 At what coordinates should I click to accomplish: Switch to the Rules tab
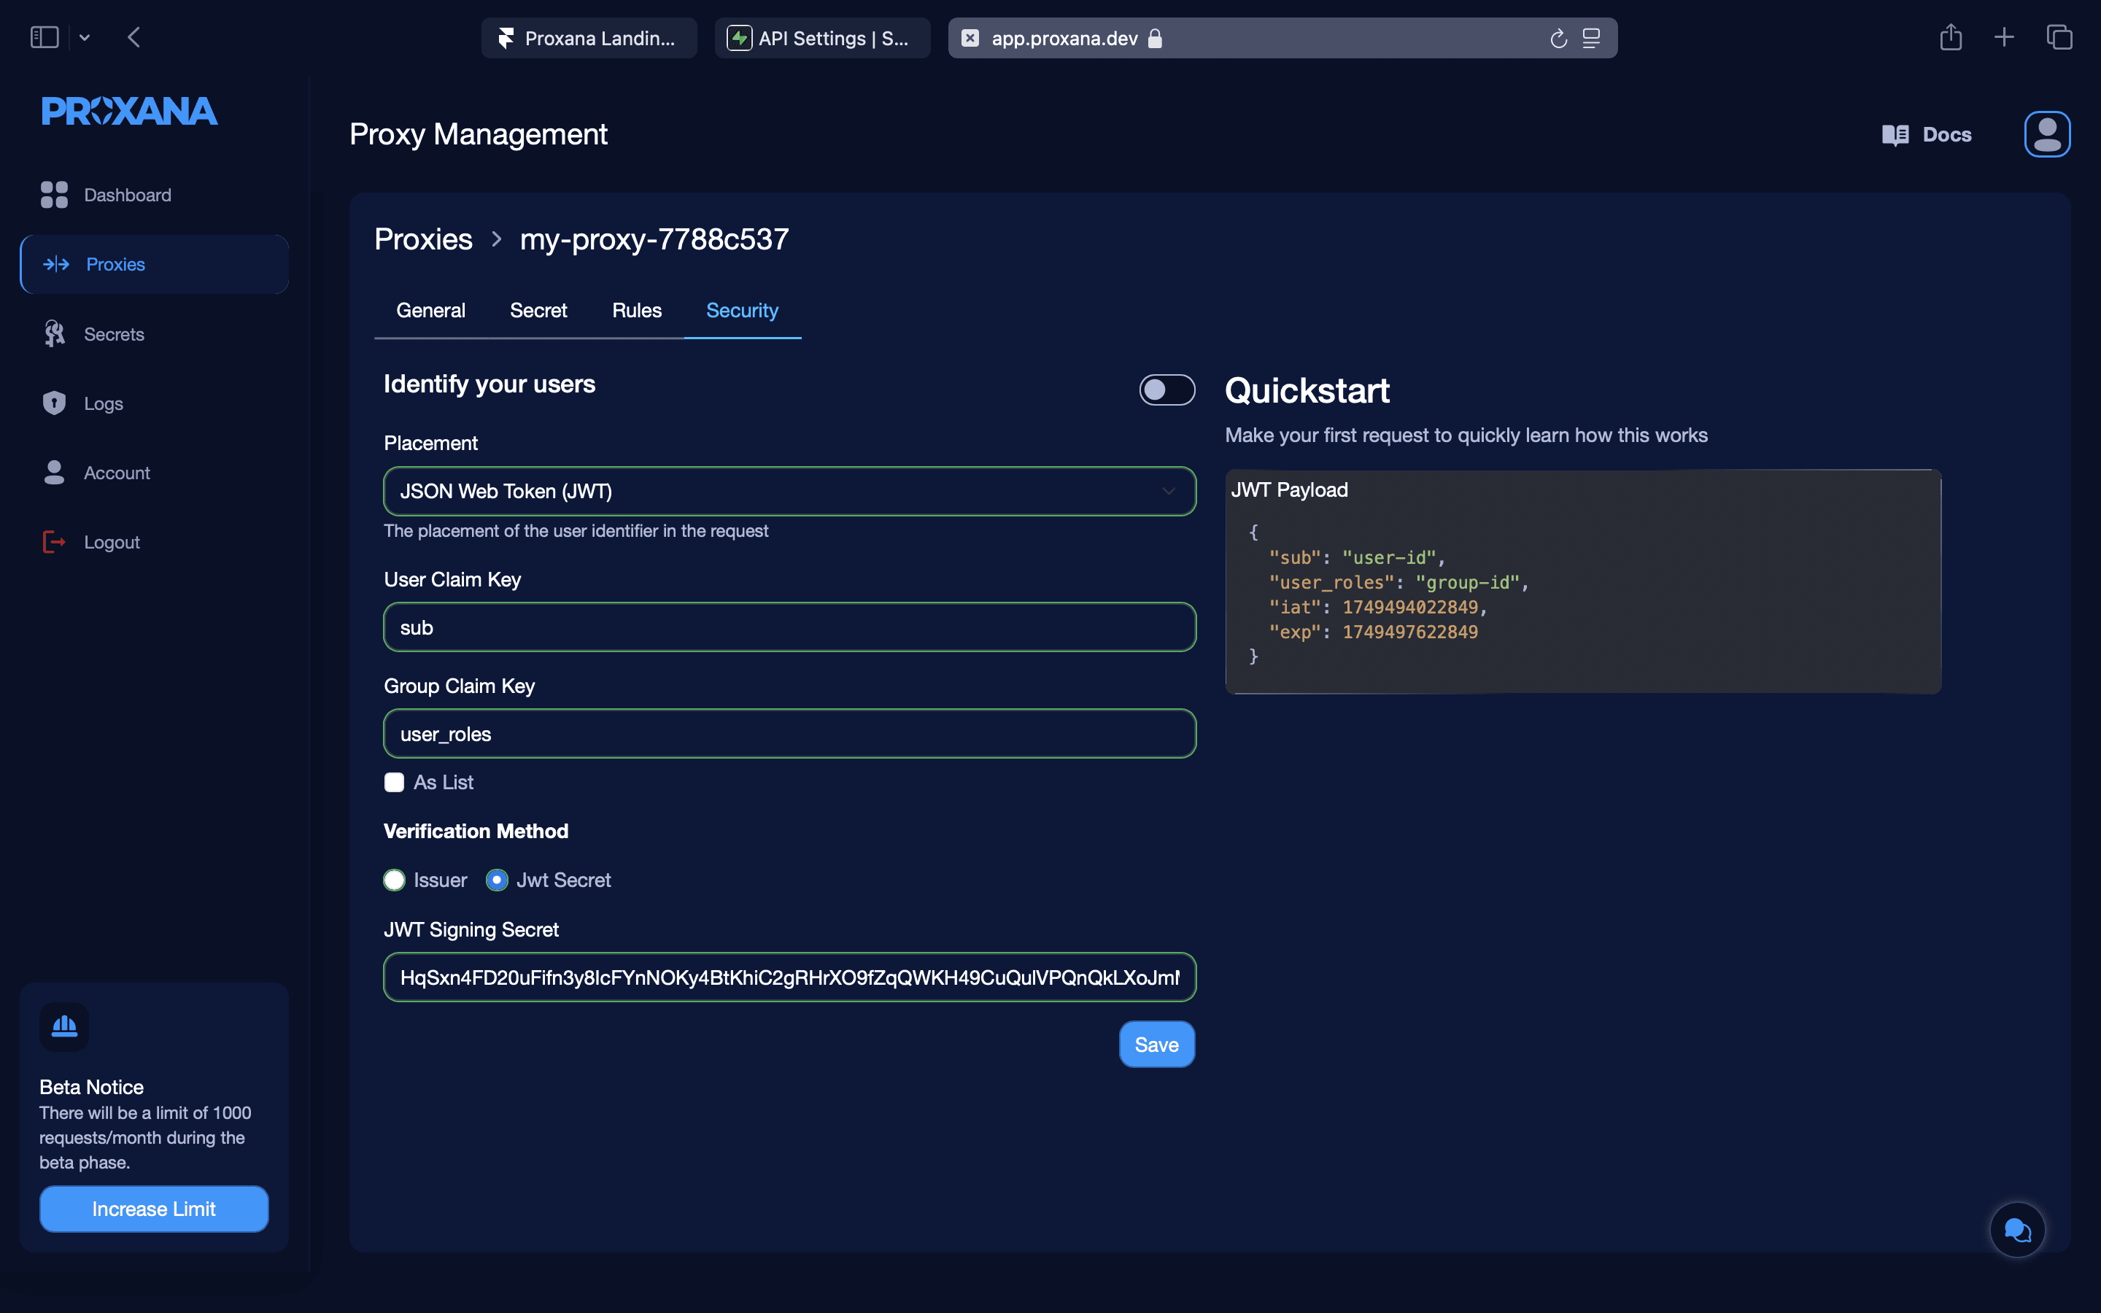[x=636, y=310]
